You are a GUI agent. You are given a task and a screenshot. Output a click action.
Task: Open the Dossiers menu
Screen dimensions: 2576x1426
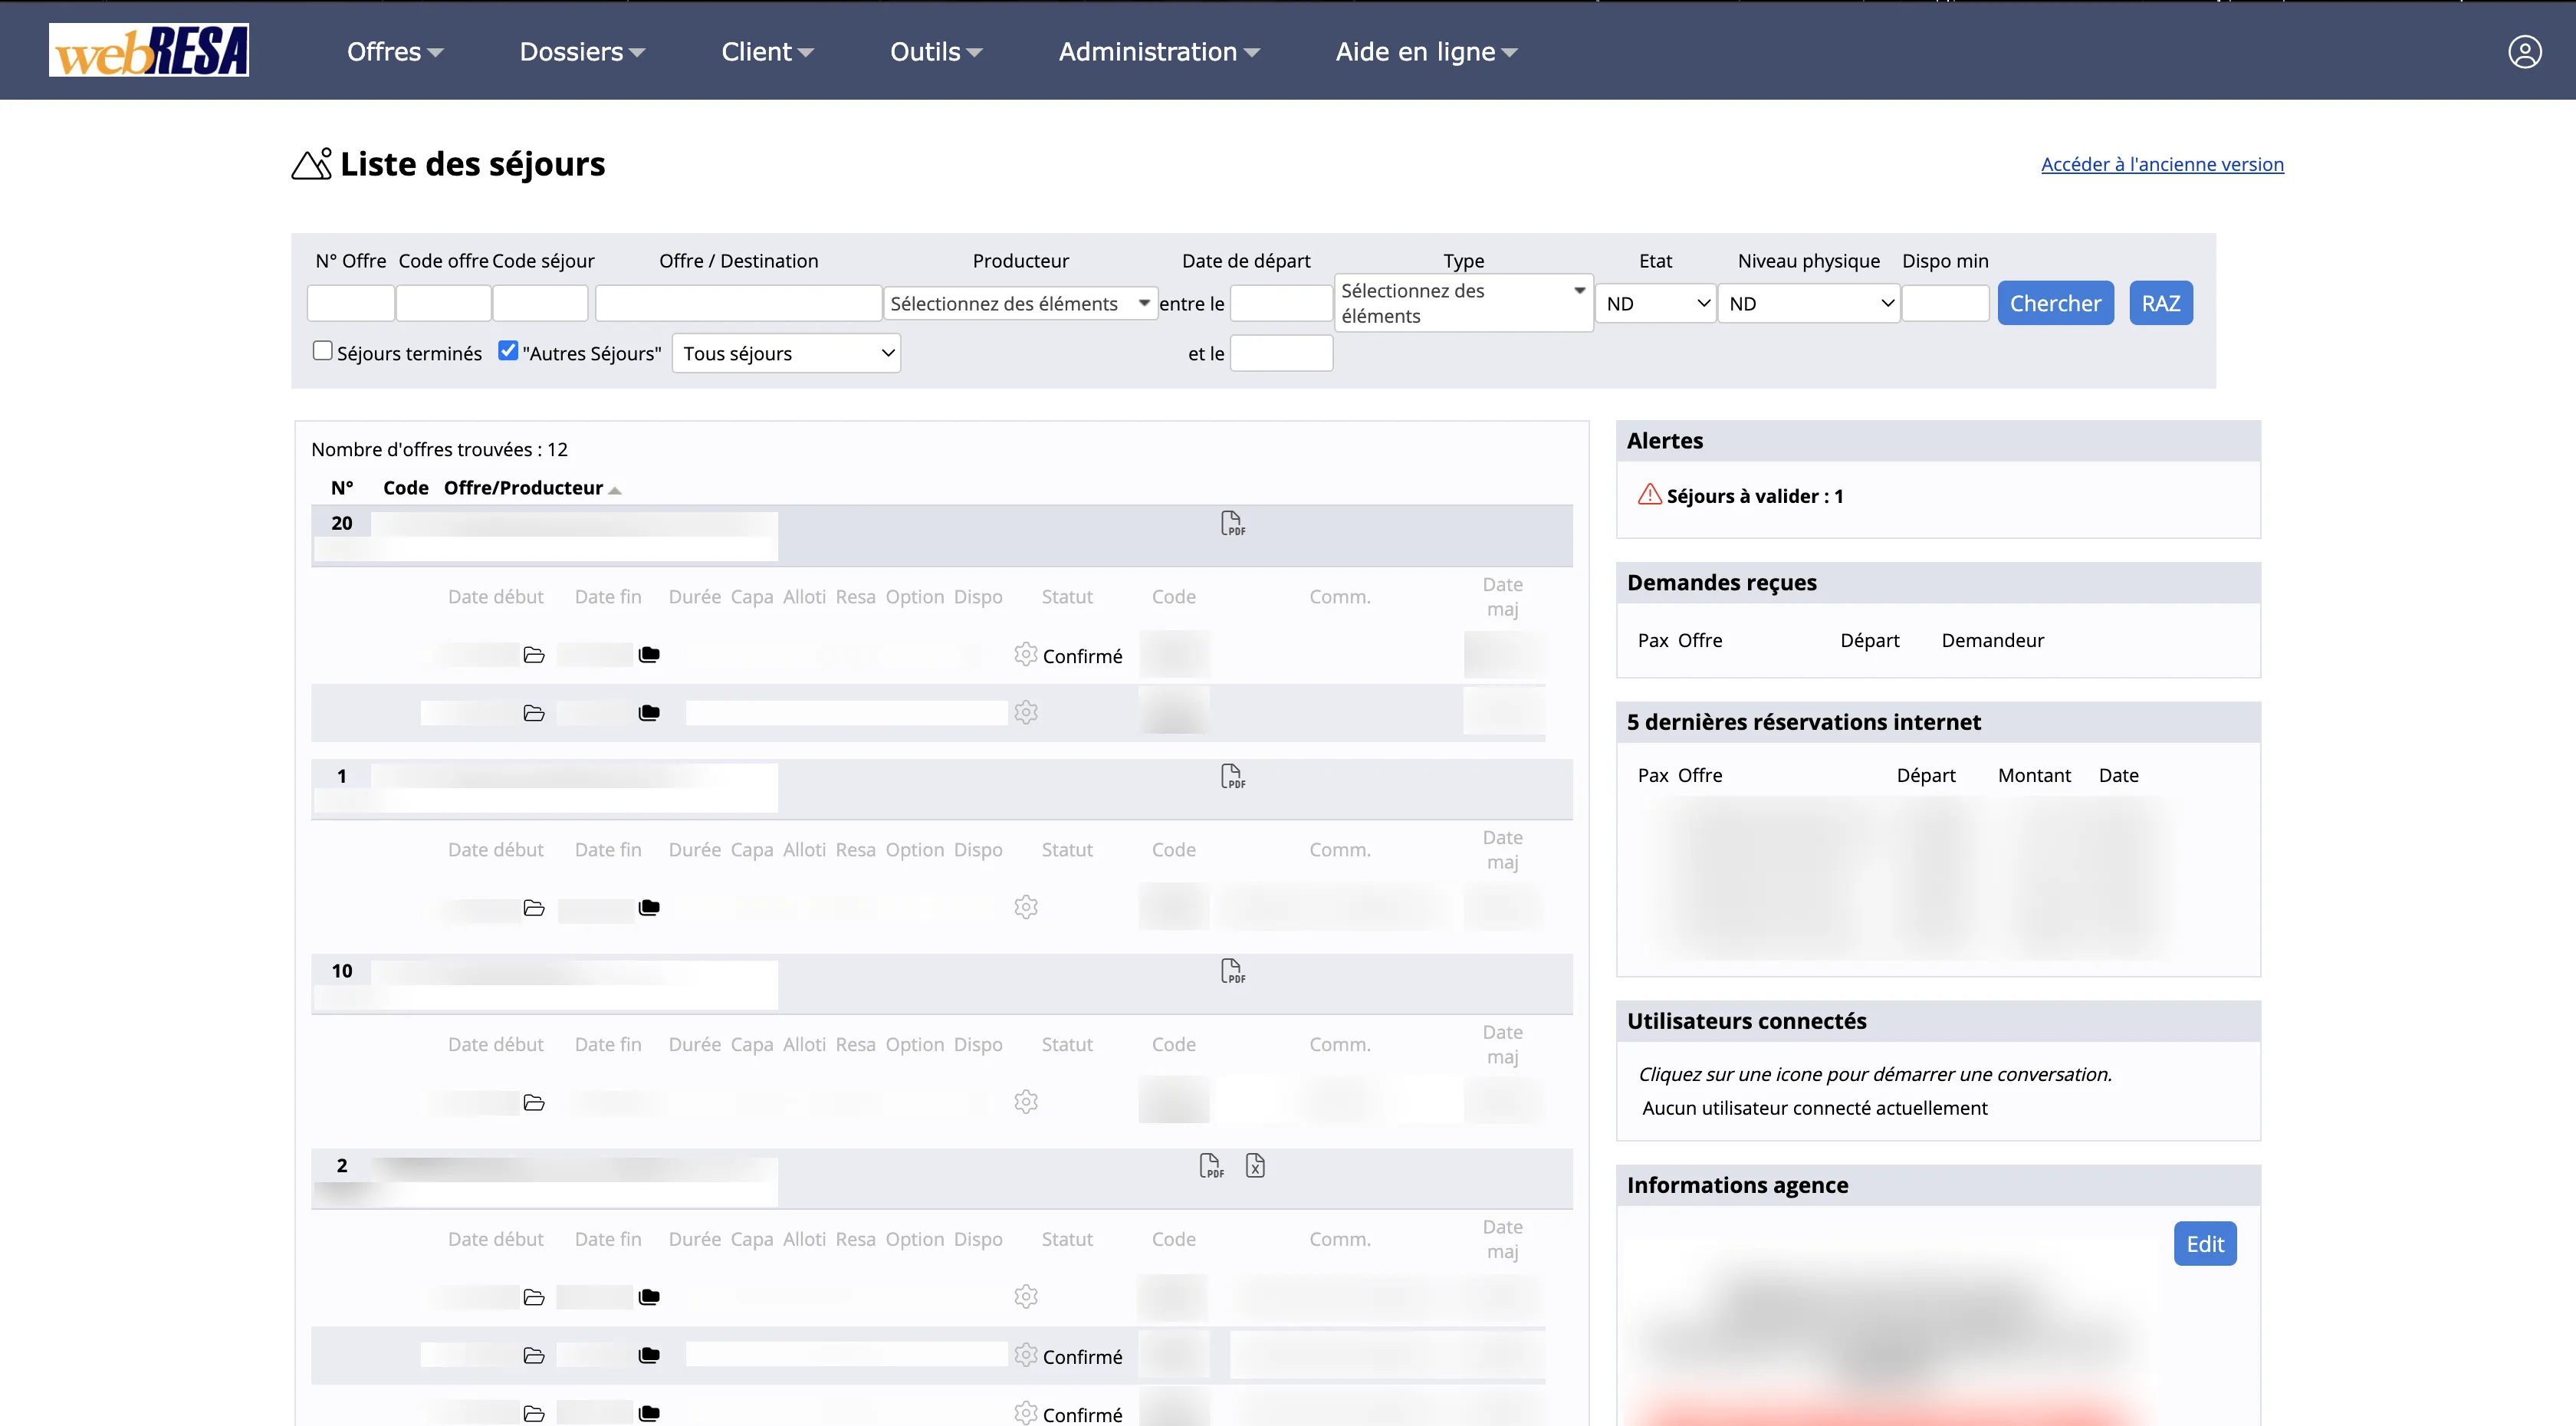pyautogui.click(x=582, y=51)
